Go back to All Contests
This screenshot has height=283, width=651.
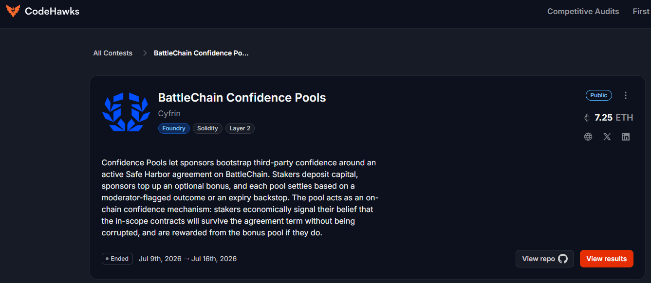click(x=112, y=53)
